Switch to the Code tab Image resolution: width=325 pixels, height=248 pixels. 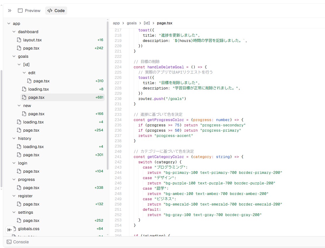(x=56, y=11)
